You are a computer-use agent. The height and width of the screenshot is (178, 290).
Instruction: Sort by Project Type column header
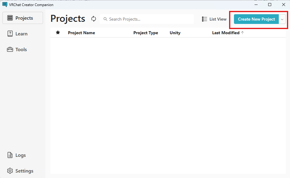coord(145,33)
